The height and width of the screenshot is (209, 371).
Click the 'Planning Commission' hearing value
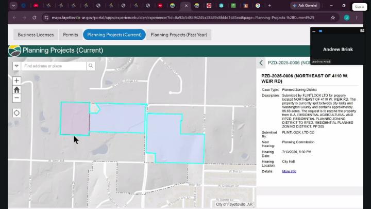[298, 142]
